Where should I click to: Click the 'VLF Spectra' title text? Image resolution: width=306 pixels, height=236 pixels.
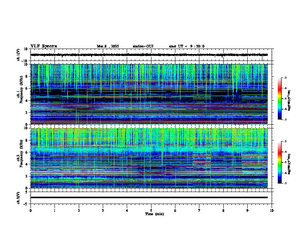[44, 46]
